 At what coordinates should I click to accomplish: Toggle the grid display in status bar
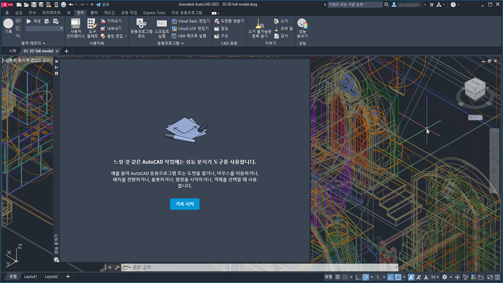(x=338, y=277)
